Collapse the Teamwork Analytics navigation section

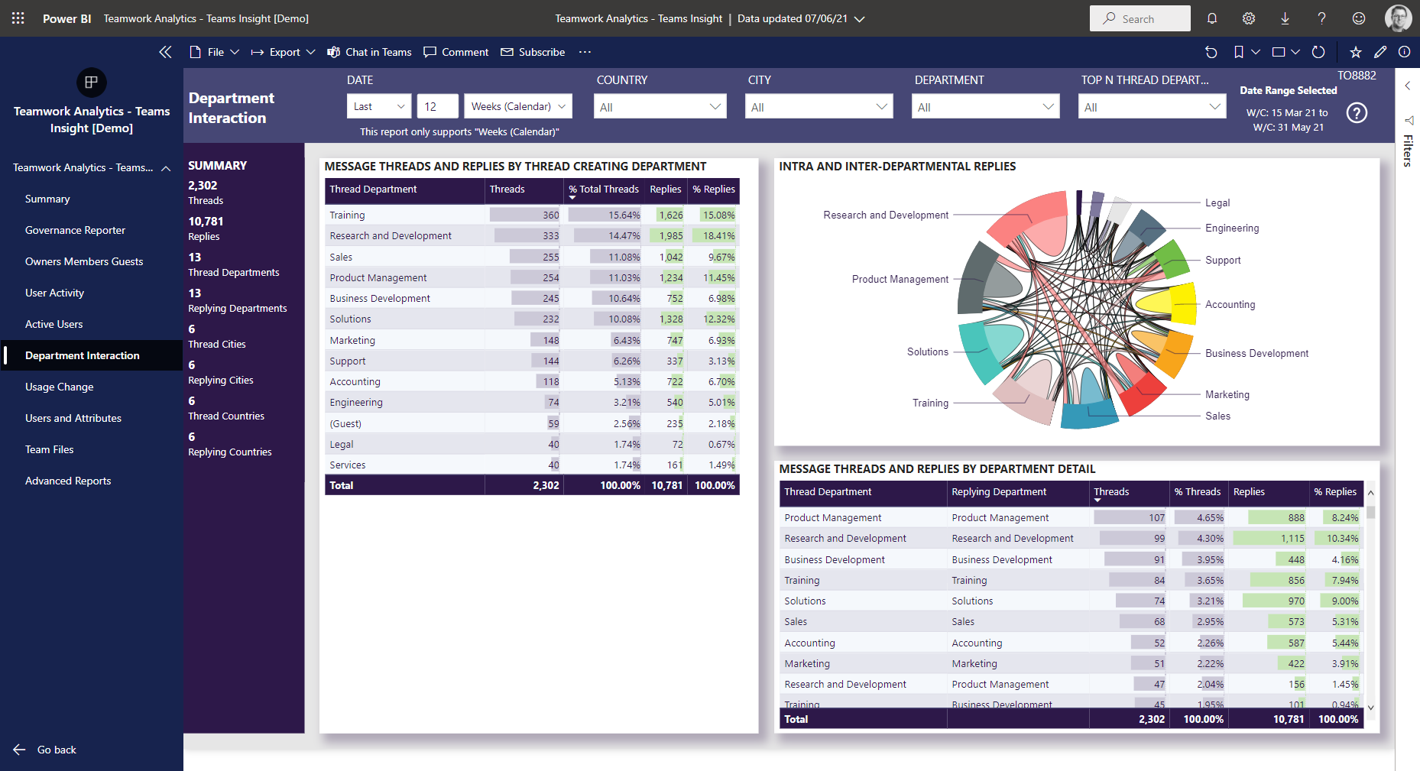coord(166,168)
